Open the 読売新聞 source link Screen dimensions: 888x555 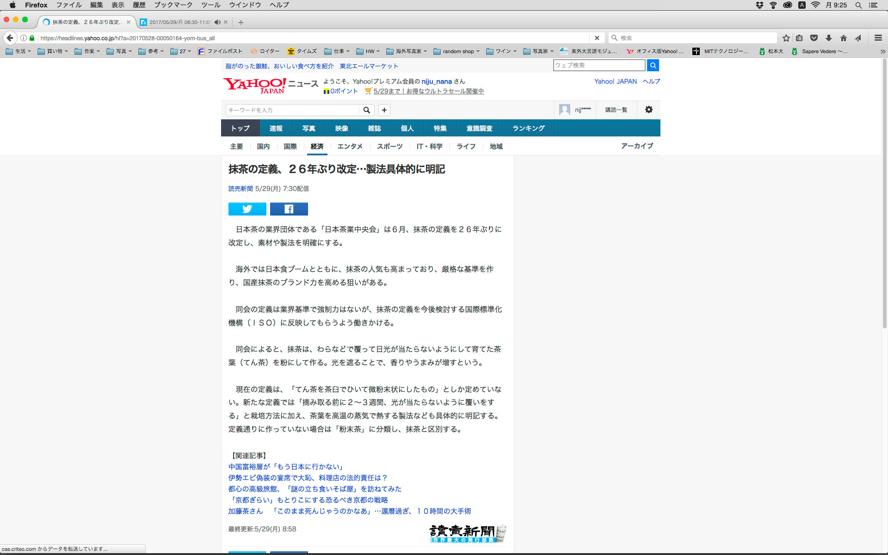coord(240,189)
